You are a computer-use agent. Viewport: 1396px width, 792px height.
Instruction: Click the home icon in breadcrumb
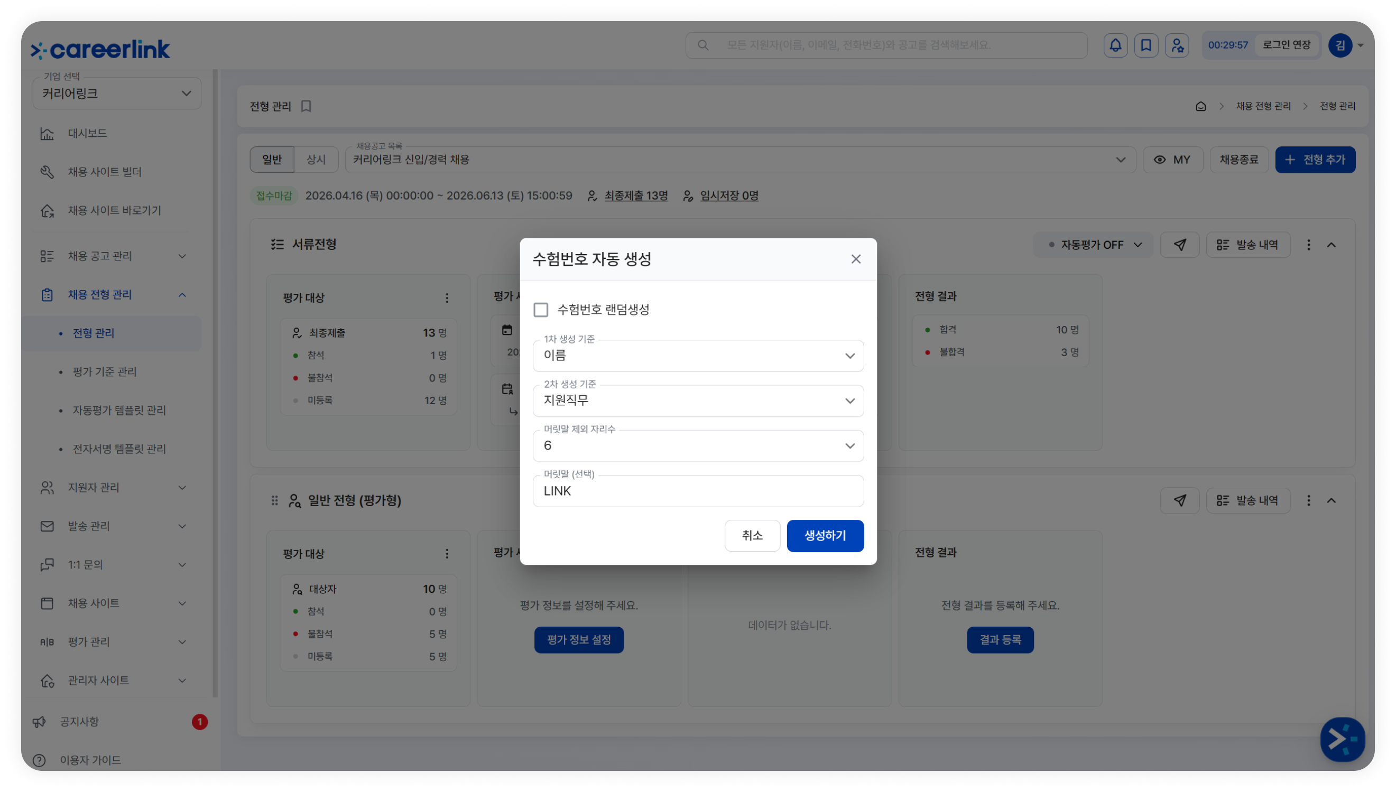pyautogui.click(x=1200, y=107)
